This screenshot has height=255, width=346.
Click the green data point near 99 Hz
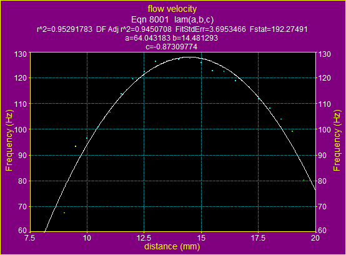(292, 131)
